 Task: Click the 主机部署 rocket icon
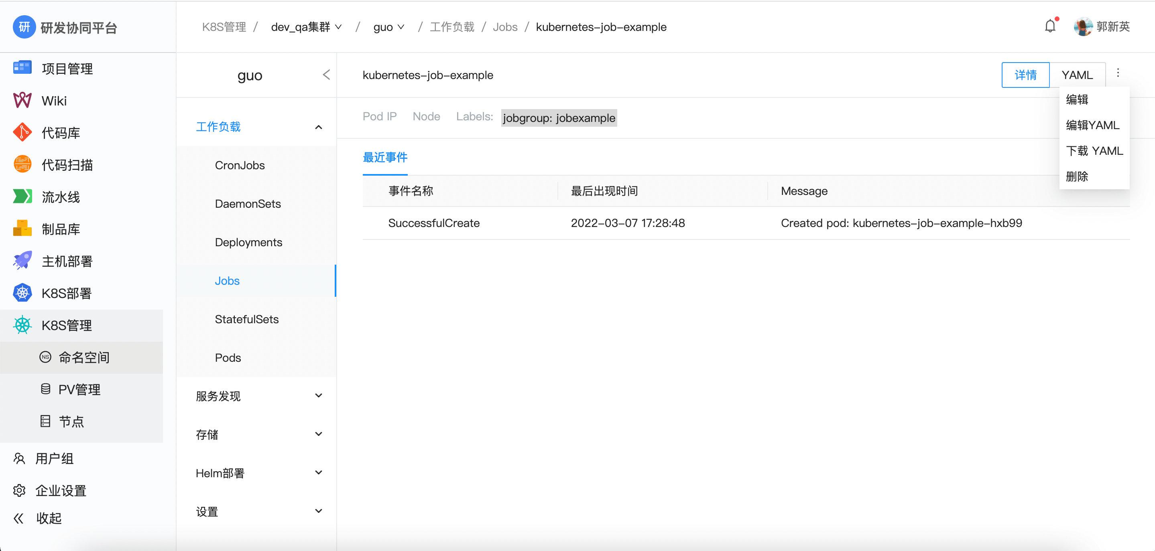click(x=22, y=261)
